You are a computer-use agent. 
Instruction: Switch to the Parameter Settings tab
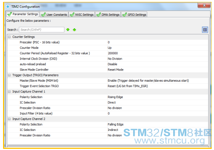(23, 14)
